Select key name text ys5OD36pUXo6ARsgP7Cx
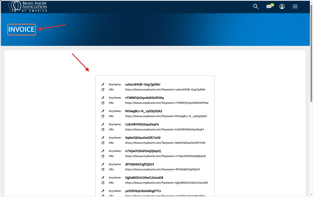Image resolution: width=313 pixels, height=197 pixels. tap(143, 191)
